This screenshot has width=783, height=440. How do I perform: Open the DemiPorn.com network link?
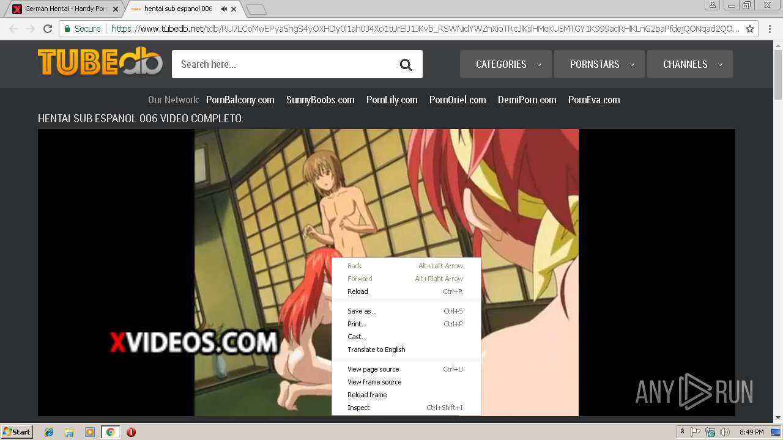click(x=527, y=100)
